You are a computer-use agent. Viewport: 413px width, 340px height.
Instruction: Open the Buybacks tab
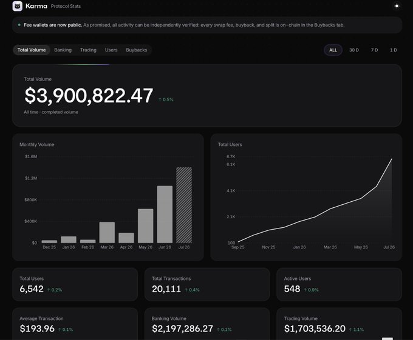tap(137, 50)
